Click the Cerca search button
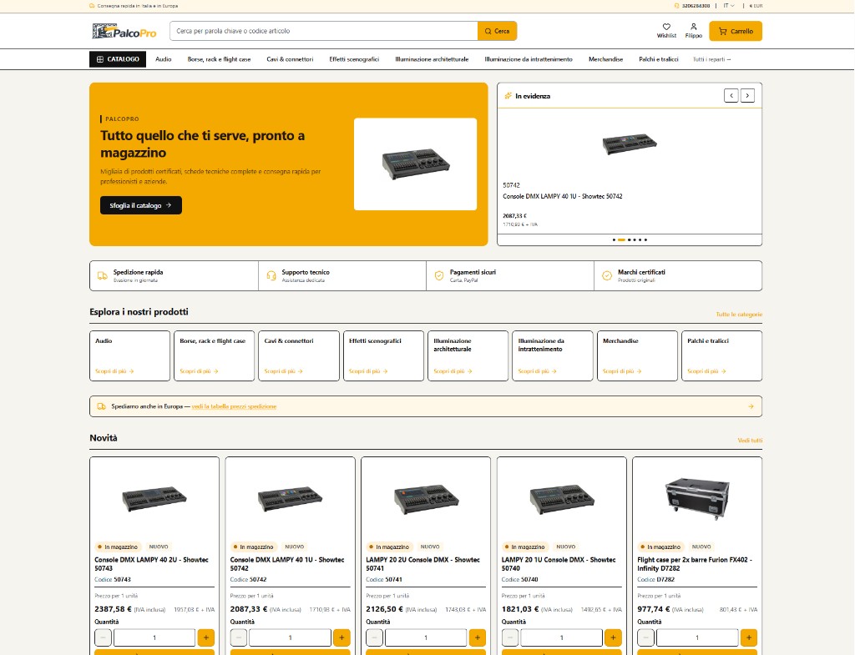 (498, 31)
